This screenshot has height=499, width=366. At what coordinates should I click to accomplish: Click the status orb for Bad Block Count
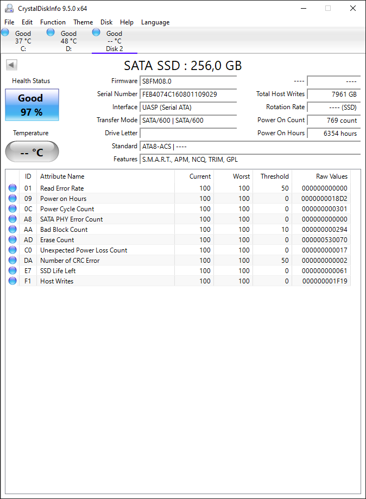12,229
